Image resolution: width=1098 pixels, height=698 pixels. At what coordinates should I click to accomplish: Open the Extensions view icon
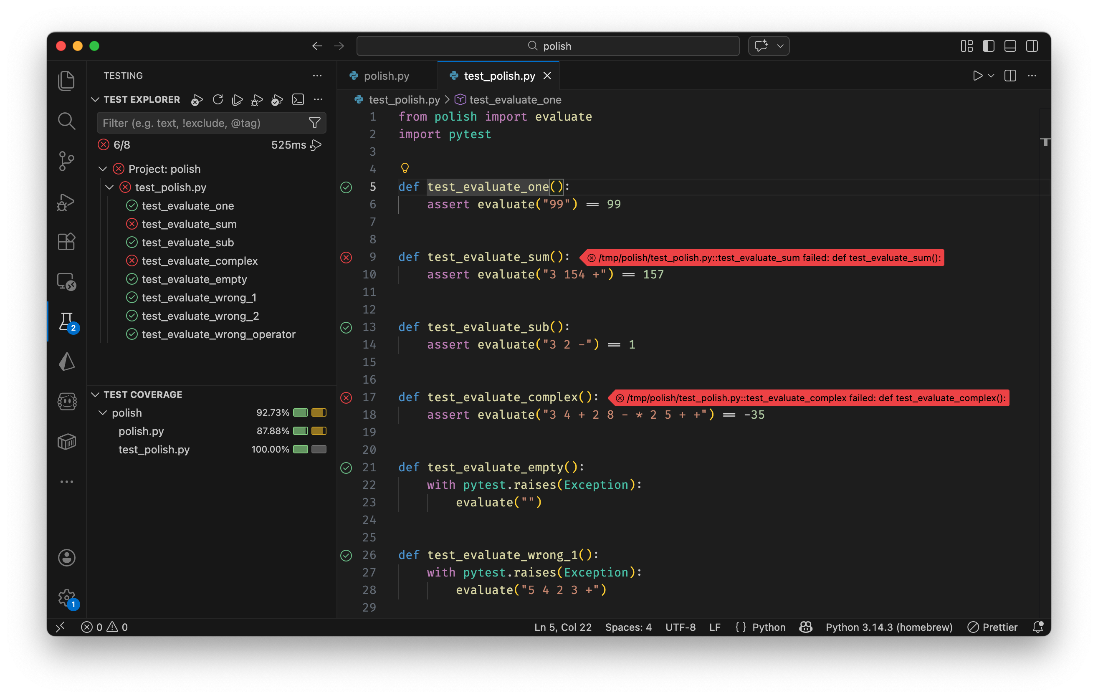(x=66, y=242)
